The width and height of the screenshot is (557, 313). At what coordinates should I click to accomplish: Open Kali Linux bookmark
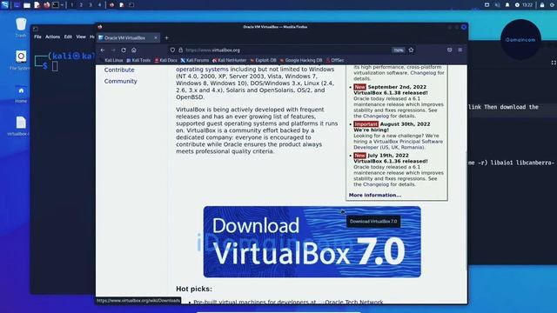pyautogui.click(x=111, y=60)
